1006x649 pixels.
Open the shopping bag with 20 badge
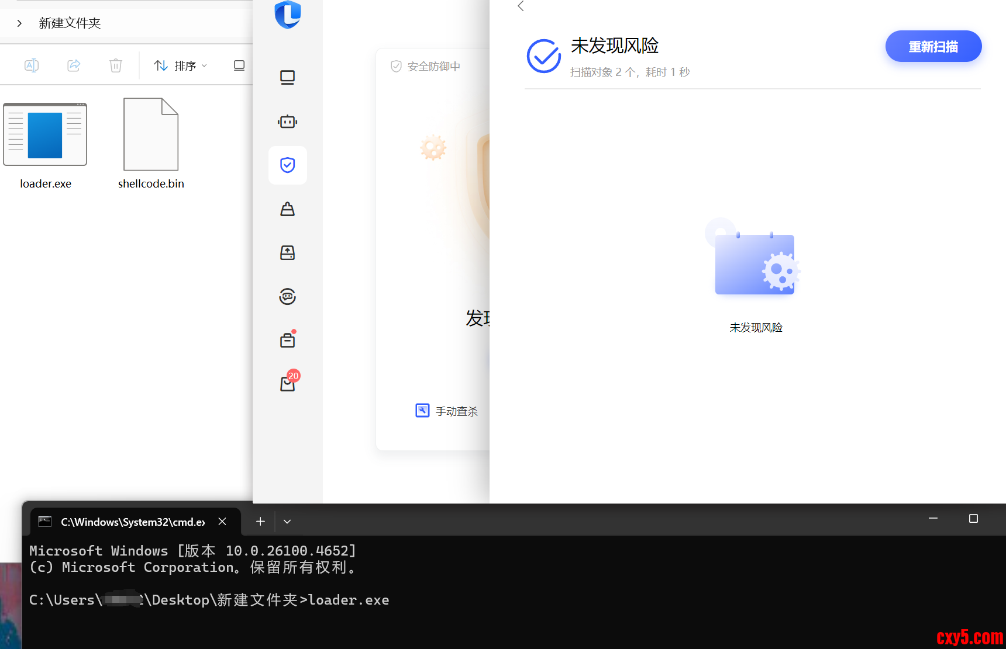[288, 383]
